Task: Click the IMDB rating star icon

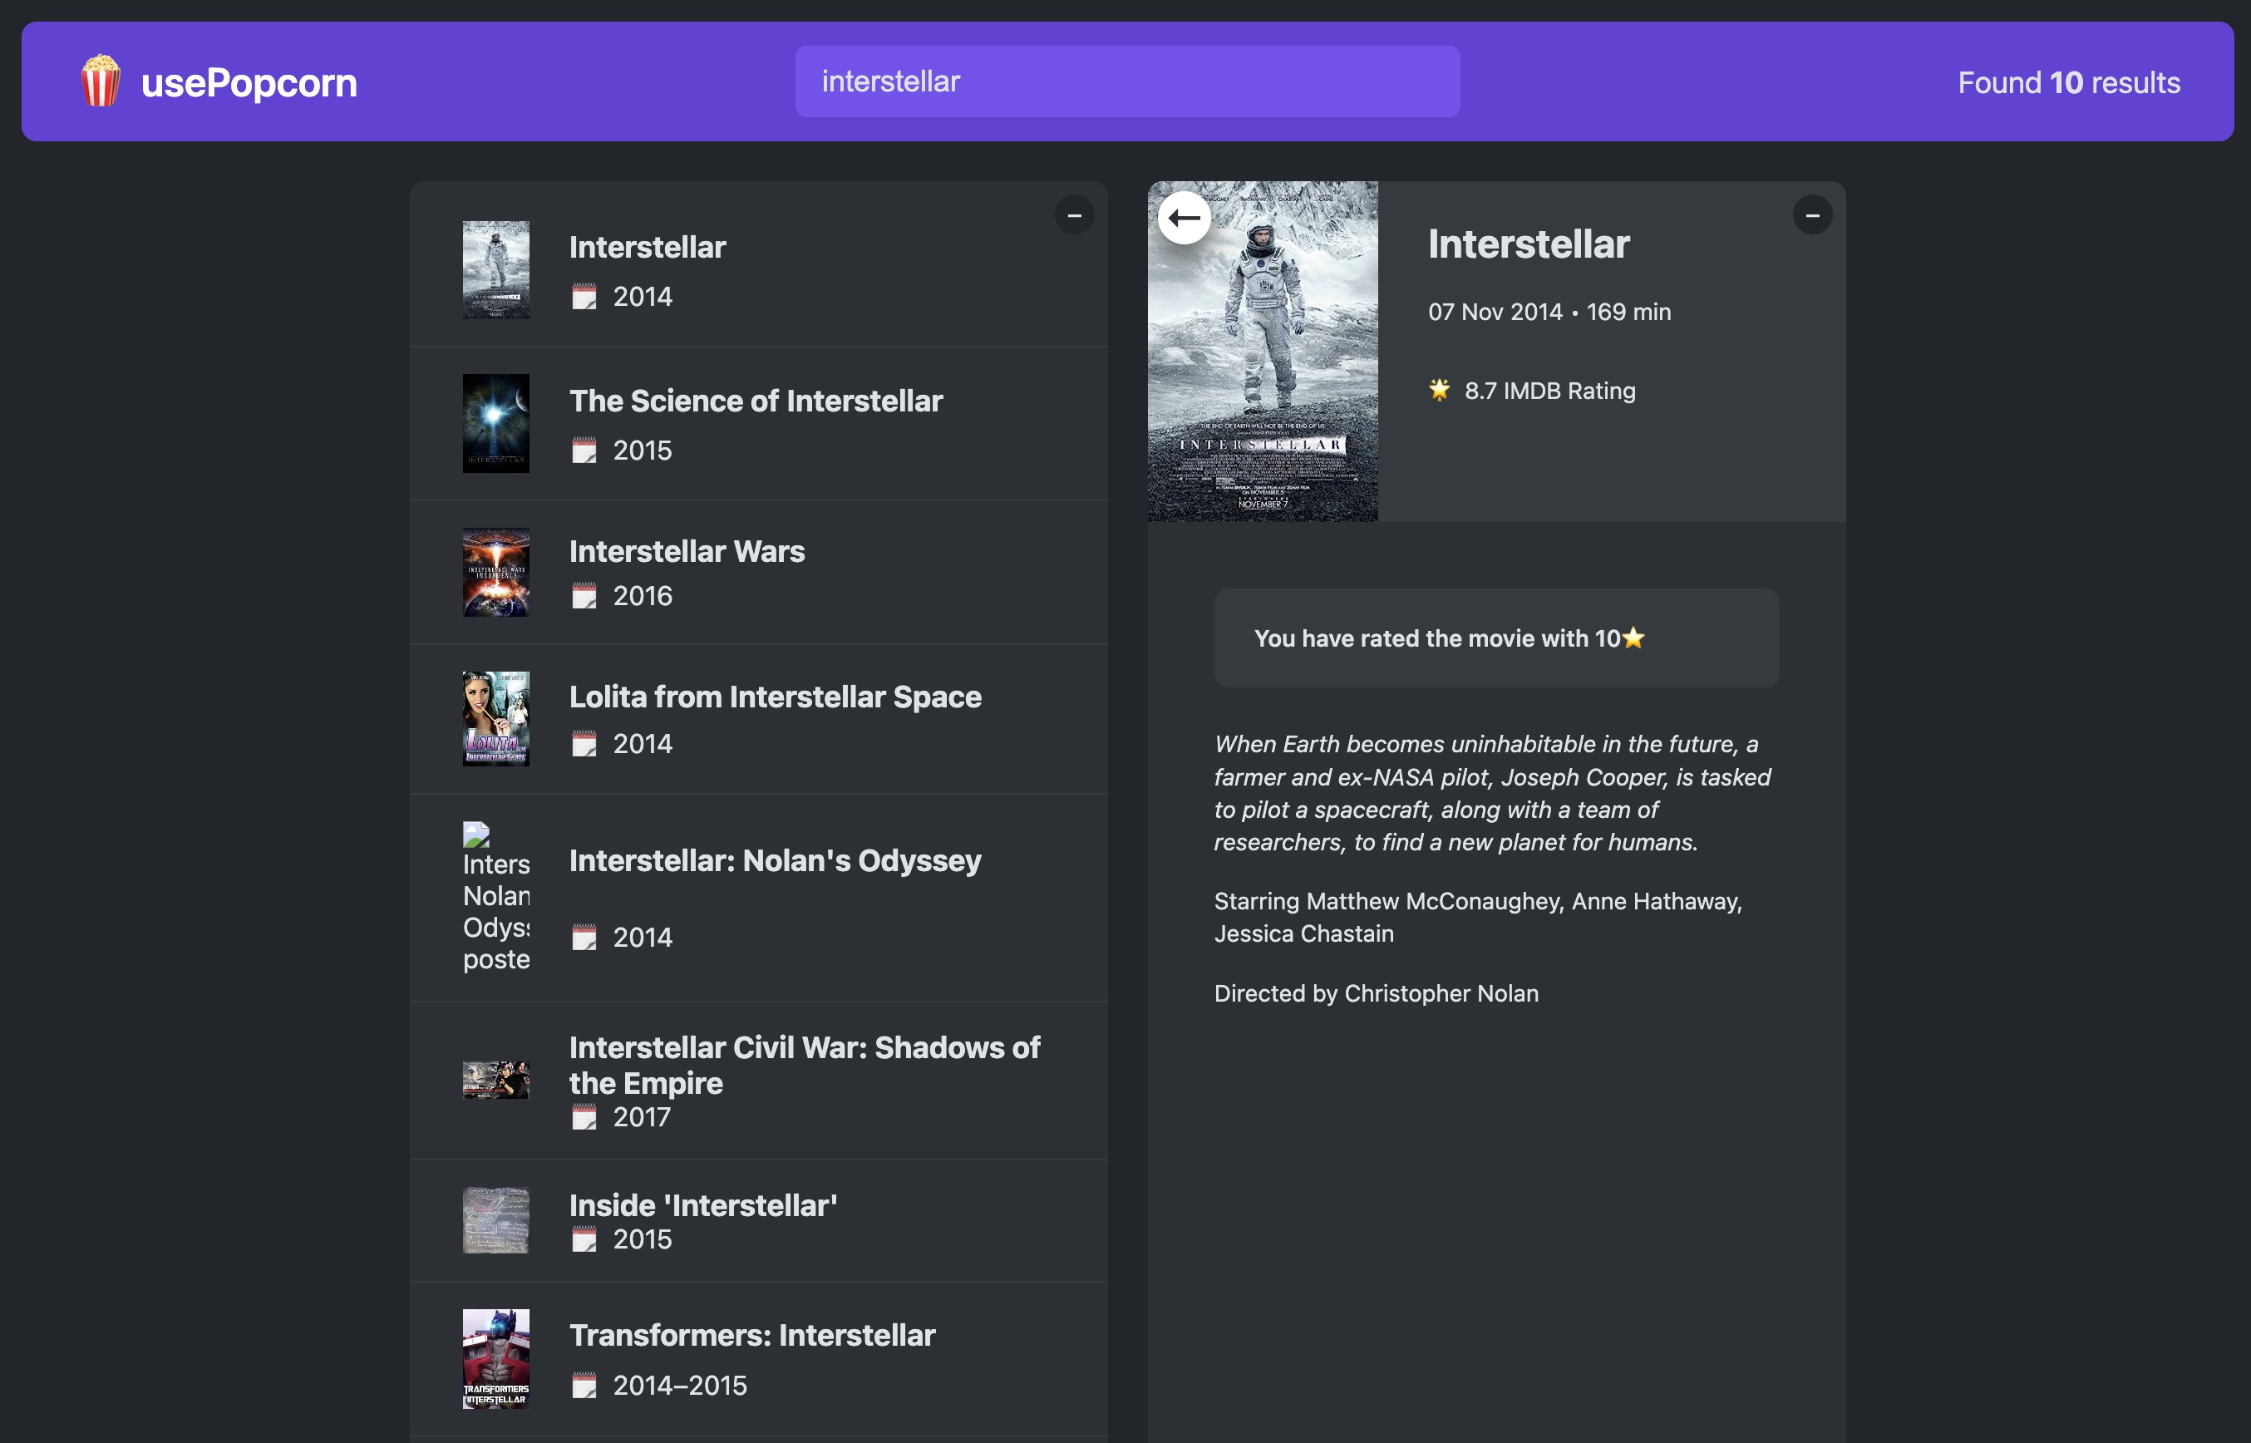Action: pos(1439,390)
